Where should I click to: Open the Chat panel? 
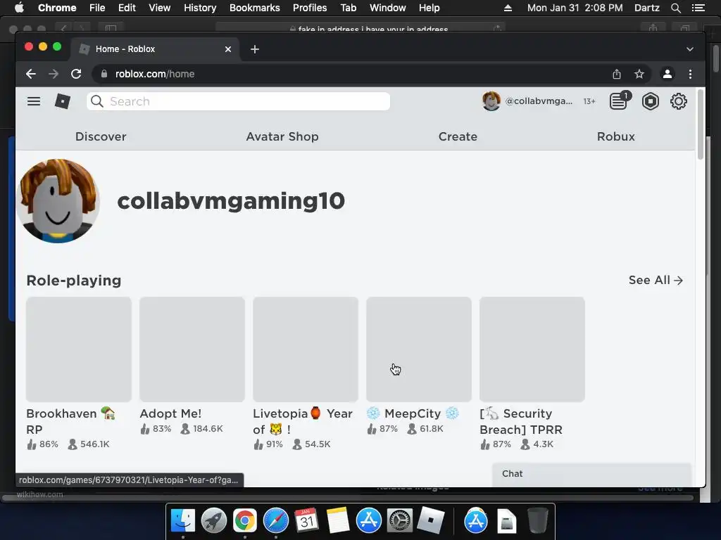(591, 474)
